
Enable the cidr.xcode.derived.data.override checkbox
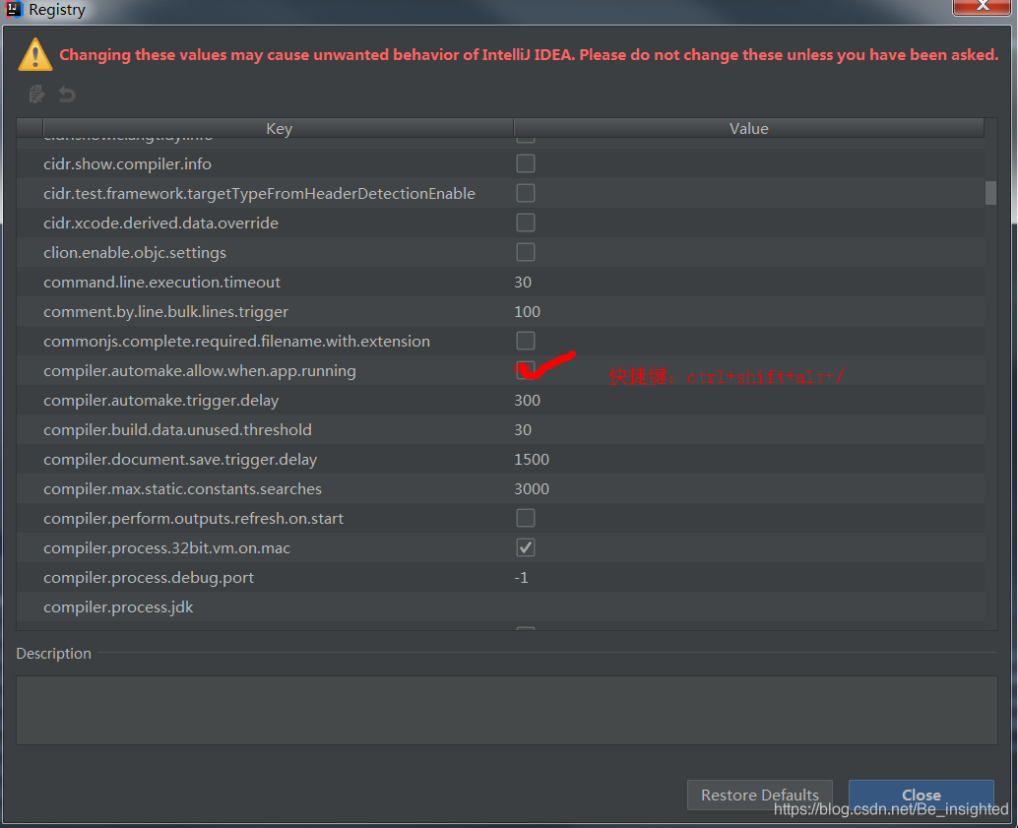[525, 223]
